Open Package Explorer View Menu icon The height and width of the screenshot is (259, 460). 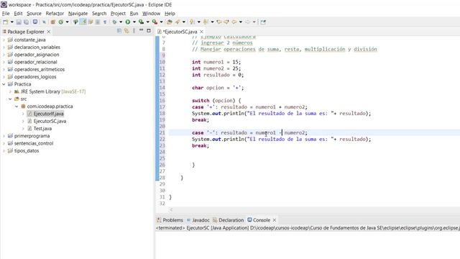coord(134,31)
